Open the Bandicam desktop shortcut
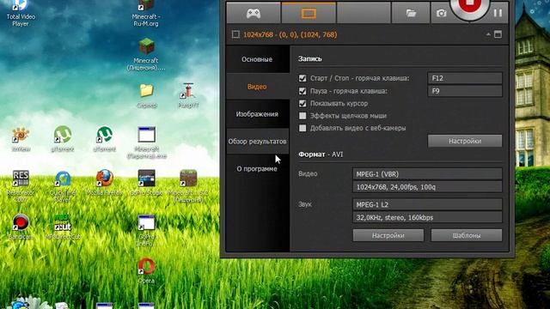This screenshot has width=550, height=309. click(21, 227)
